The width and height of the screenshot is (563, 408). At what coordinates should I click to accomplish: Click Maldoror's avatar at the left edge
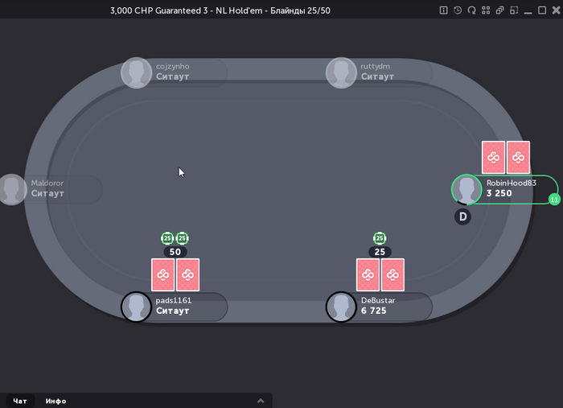point(12,190)
